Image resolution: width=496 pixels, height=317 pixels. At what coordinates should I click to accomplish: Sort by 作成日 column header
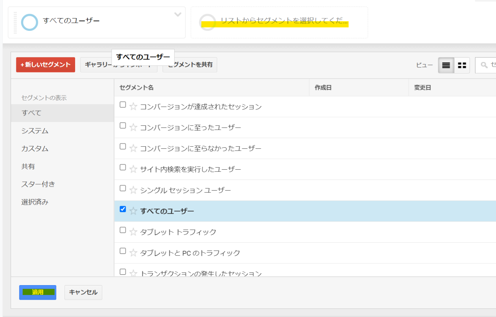tap(359, 87)
